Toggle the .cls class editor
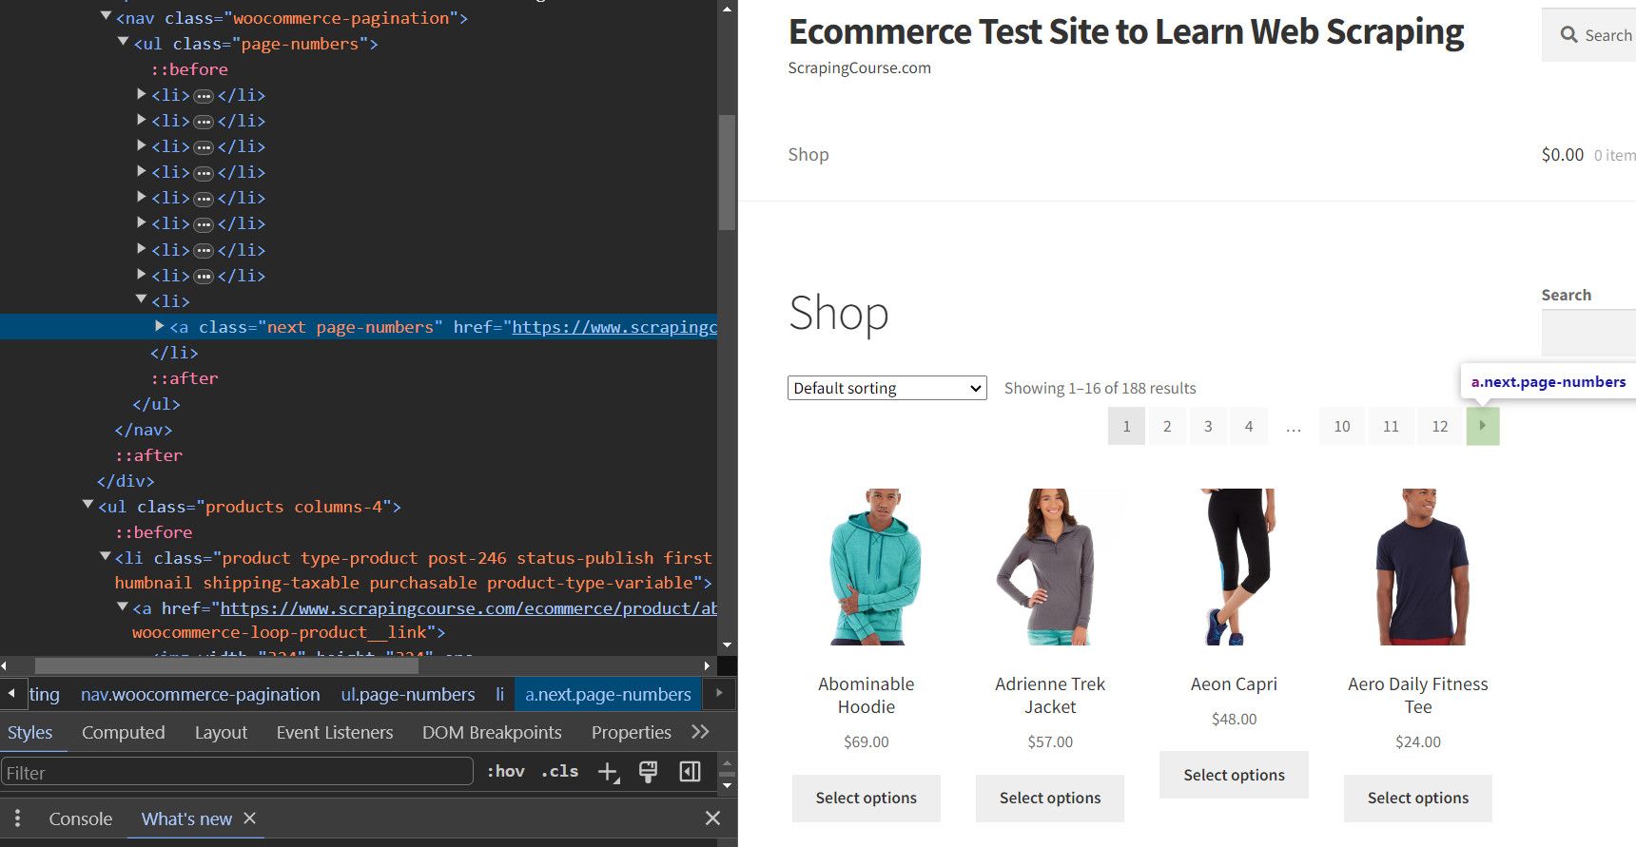This screenshot has height=847, width=1636. (x=559, y=772)
